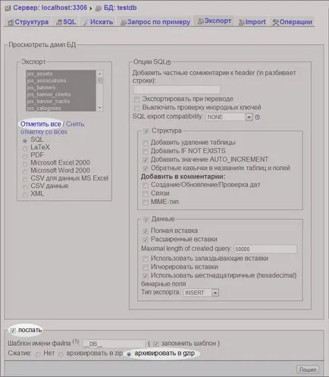Select the Экспорт tab
329x377 pixels.
coord(215,21)
